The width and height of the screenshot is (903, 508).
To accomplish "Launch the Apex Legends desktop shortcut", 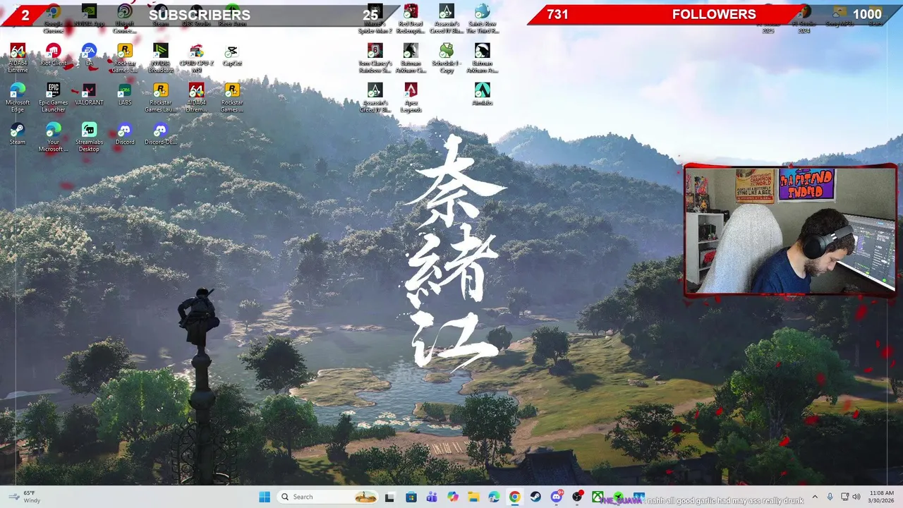I will click(411, 98).
